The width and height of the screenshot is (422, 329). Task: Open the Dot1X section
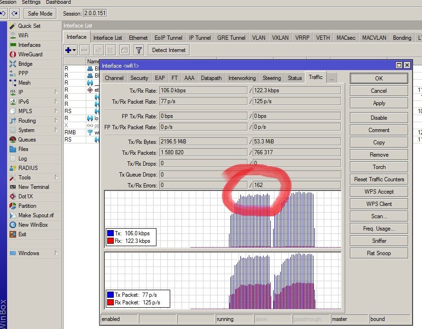coord(26,196)
